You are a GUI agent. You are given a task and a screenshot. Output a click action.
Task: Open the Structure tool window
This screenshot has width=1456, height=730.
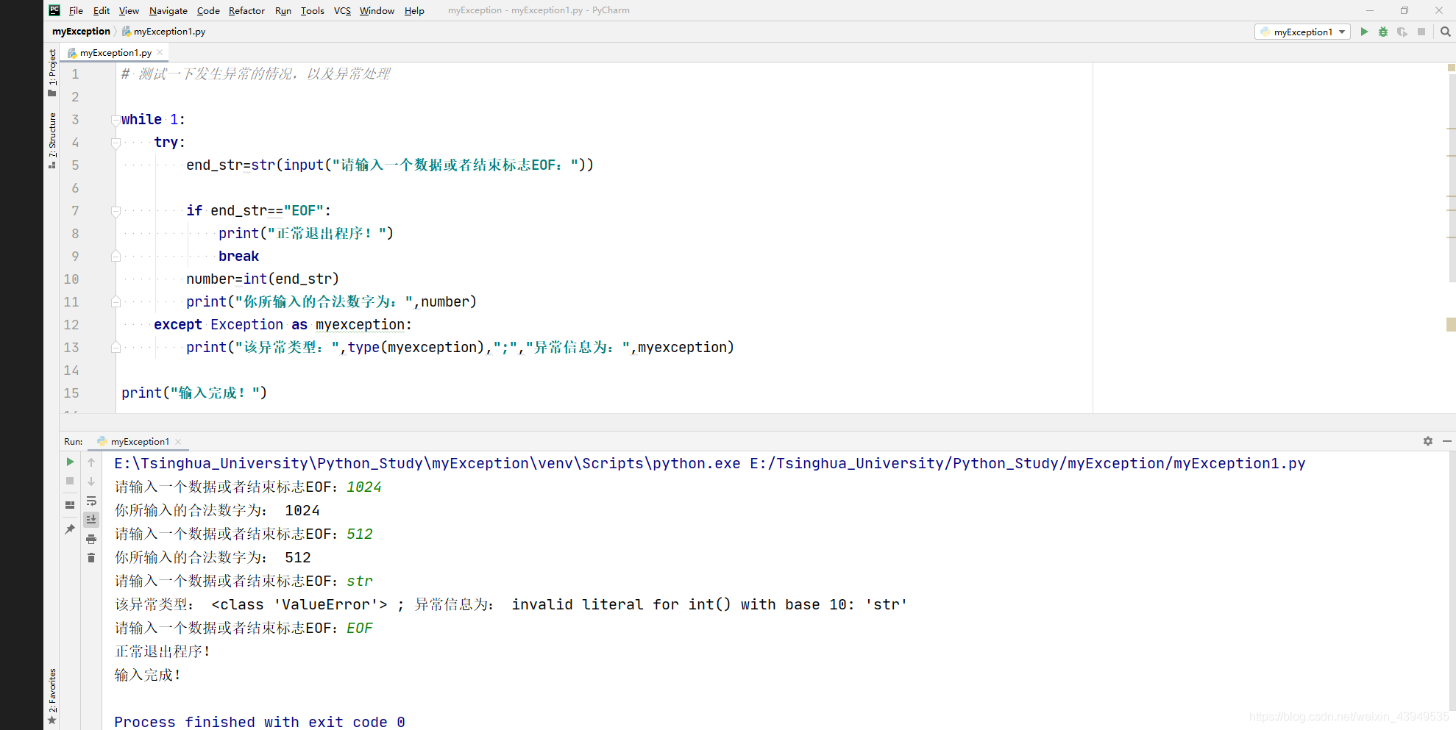coord(52,140)
